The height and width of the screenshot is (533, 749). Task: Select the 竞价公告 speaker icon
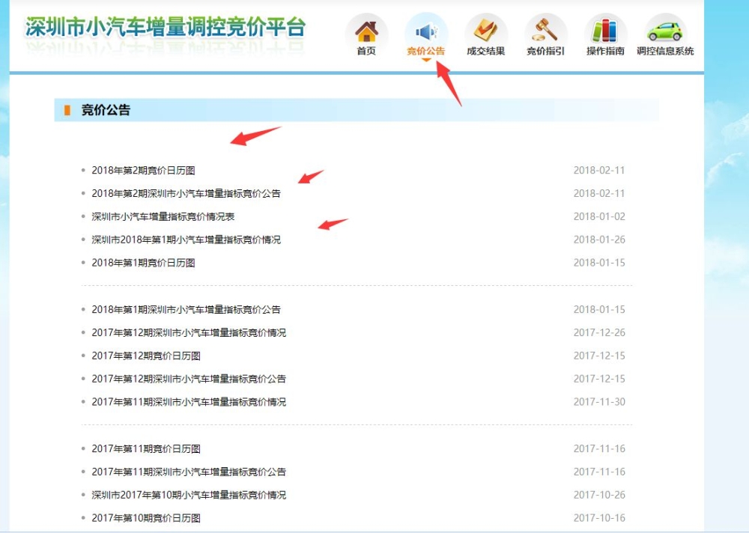pyautogui.click(x=426, y=31)
